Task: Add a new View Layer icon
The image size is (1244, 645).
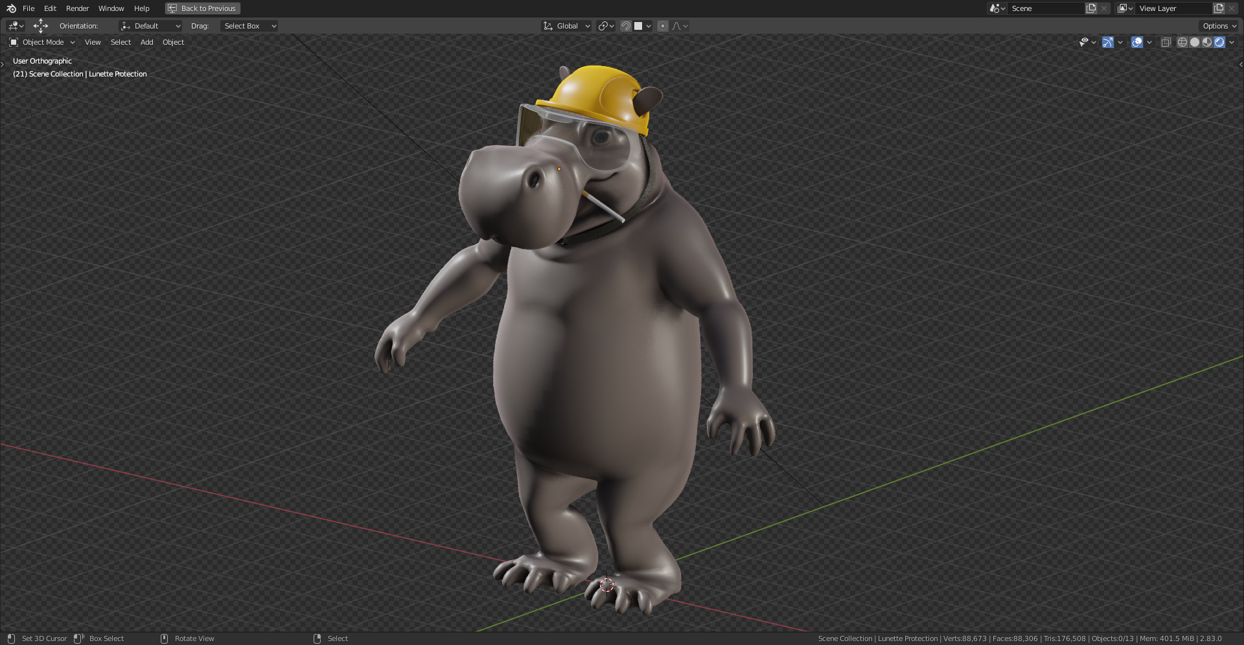Action: click(1219, 8)
